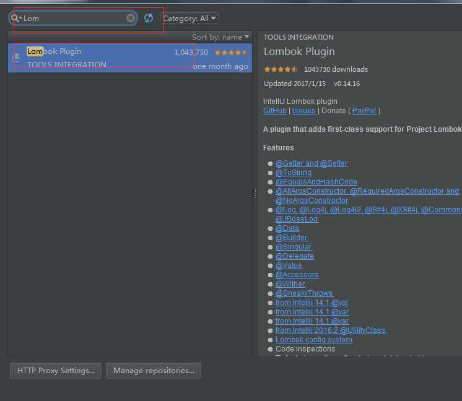Click the Manage repositories button
This screenshot has height=401, width=462.
click(x=154, y=371)
